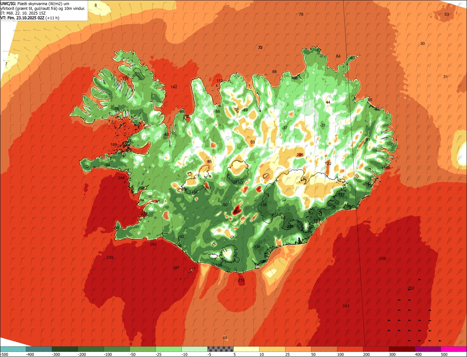The image size is (467, 357).
Task: Click the title line 'UWC/IG: Flæði skynvarma (W/m2) um'
Action: 35,4
